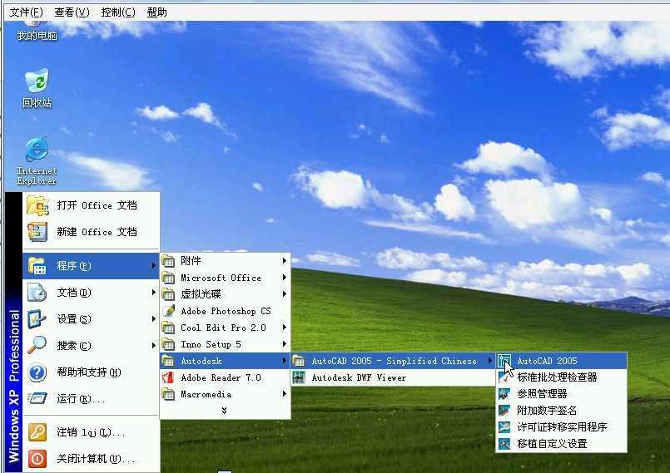Click the 附件 folder icon
This screenshot has width=670, height=473.
[168, 261]
